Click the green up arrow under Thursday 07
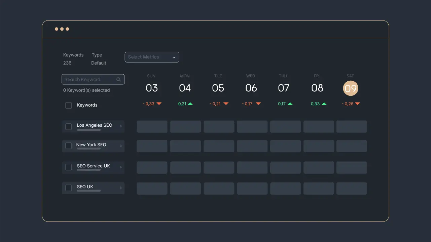The width and height of the screenshot is (431, 242). coord(290,104)
